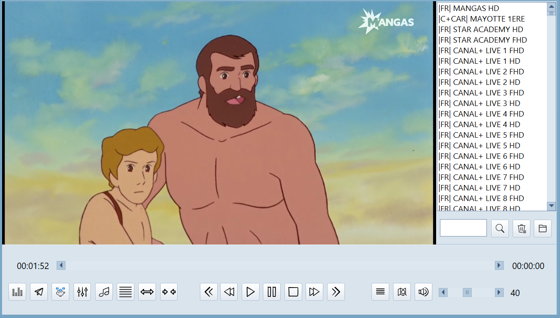The image size is (560, 318).
Task: Click playlist scrollbar down arrow
Action: (x=551, y=206)
